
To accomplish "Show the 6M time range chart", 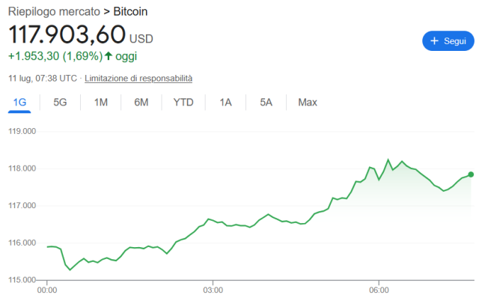I will (x=141, y=102).
